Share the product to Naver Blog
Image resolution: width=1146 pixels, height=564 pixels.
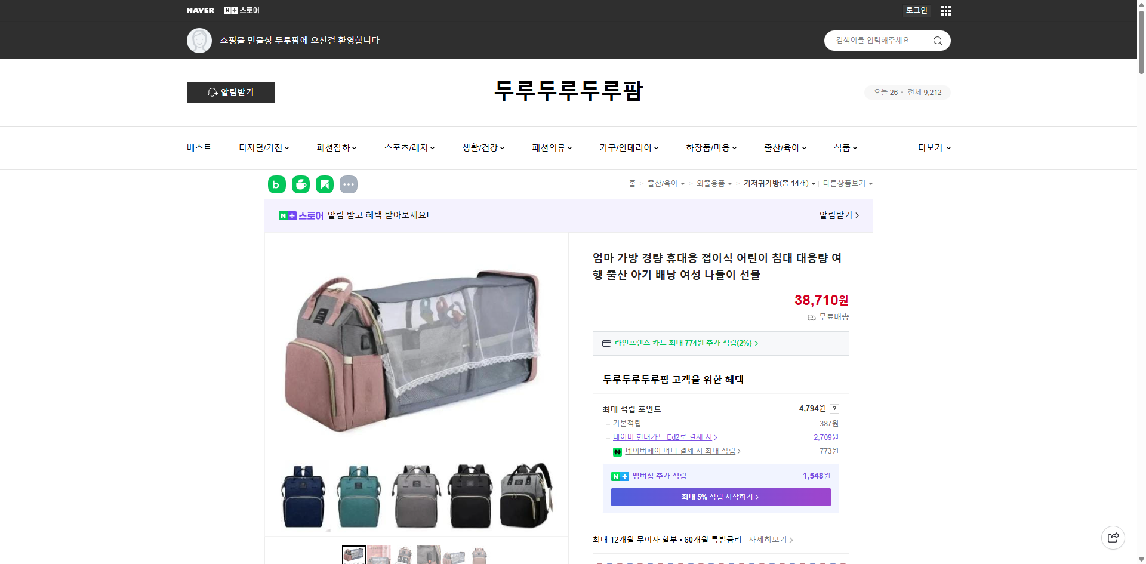(276, 184)
